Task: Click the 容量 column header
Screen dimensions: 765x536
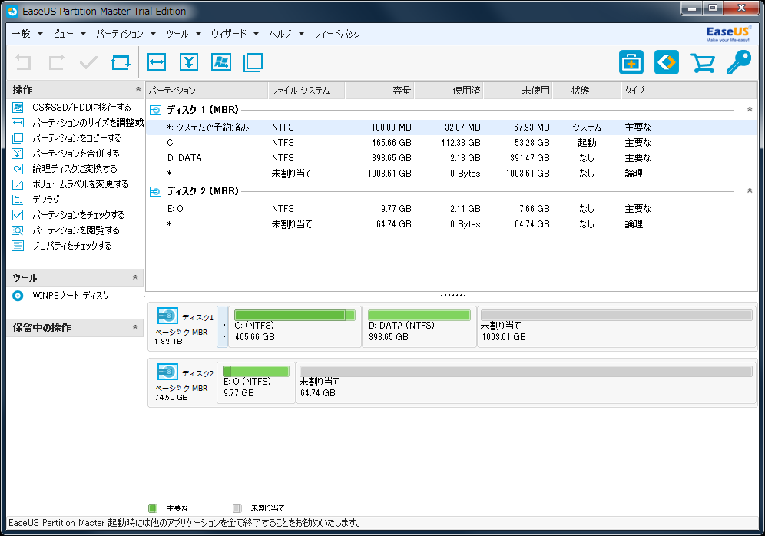Action: point(379,91)
